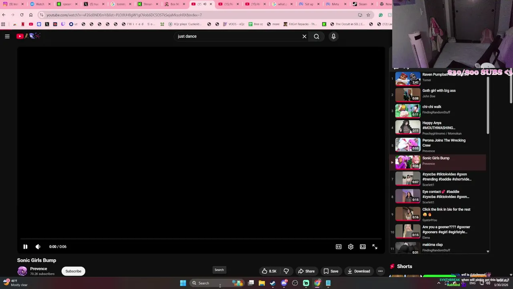This screenshot has width=513, height=289.
Task: Like the video with 8.5K likes
Action: click(x=269, y=271)
